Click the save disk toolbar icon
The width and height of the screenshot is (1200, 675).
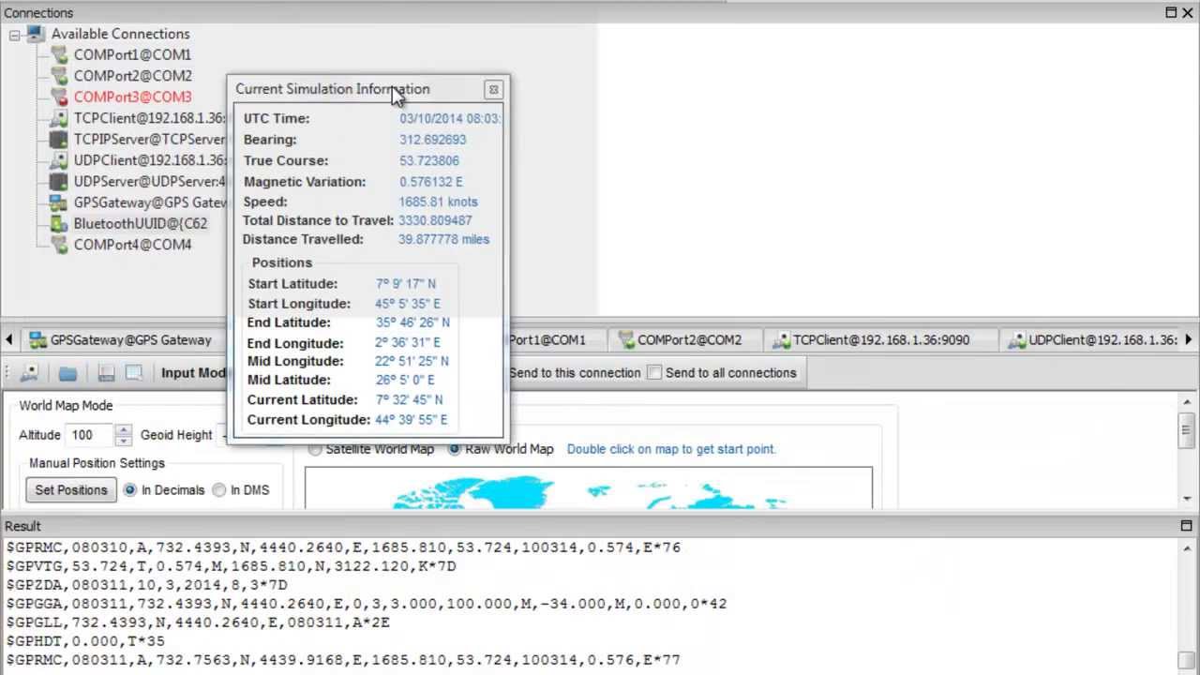click(106, 372)
